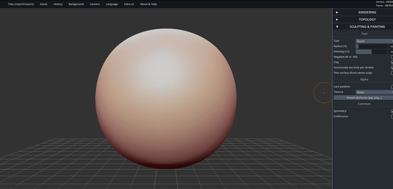Toggle the Lock position checkbox

click(x=392, y=87)
